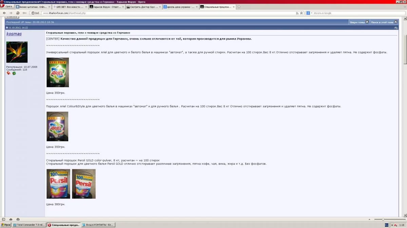Screen dimensions: 407x228
Task: Bookmark page with the star icon
Action: 301,13
